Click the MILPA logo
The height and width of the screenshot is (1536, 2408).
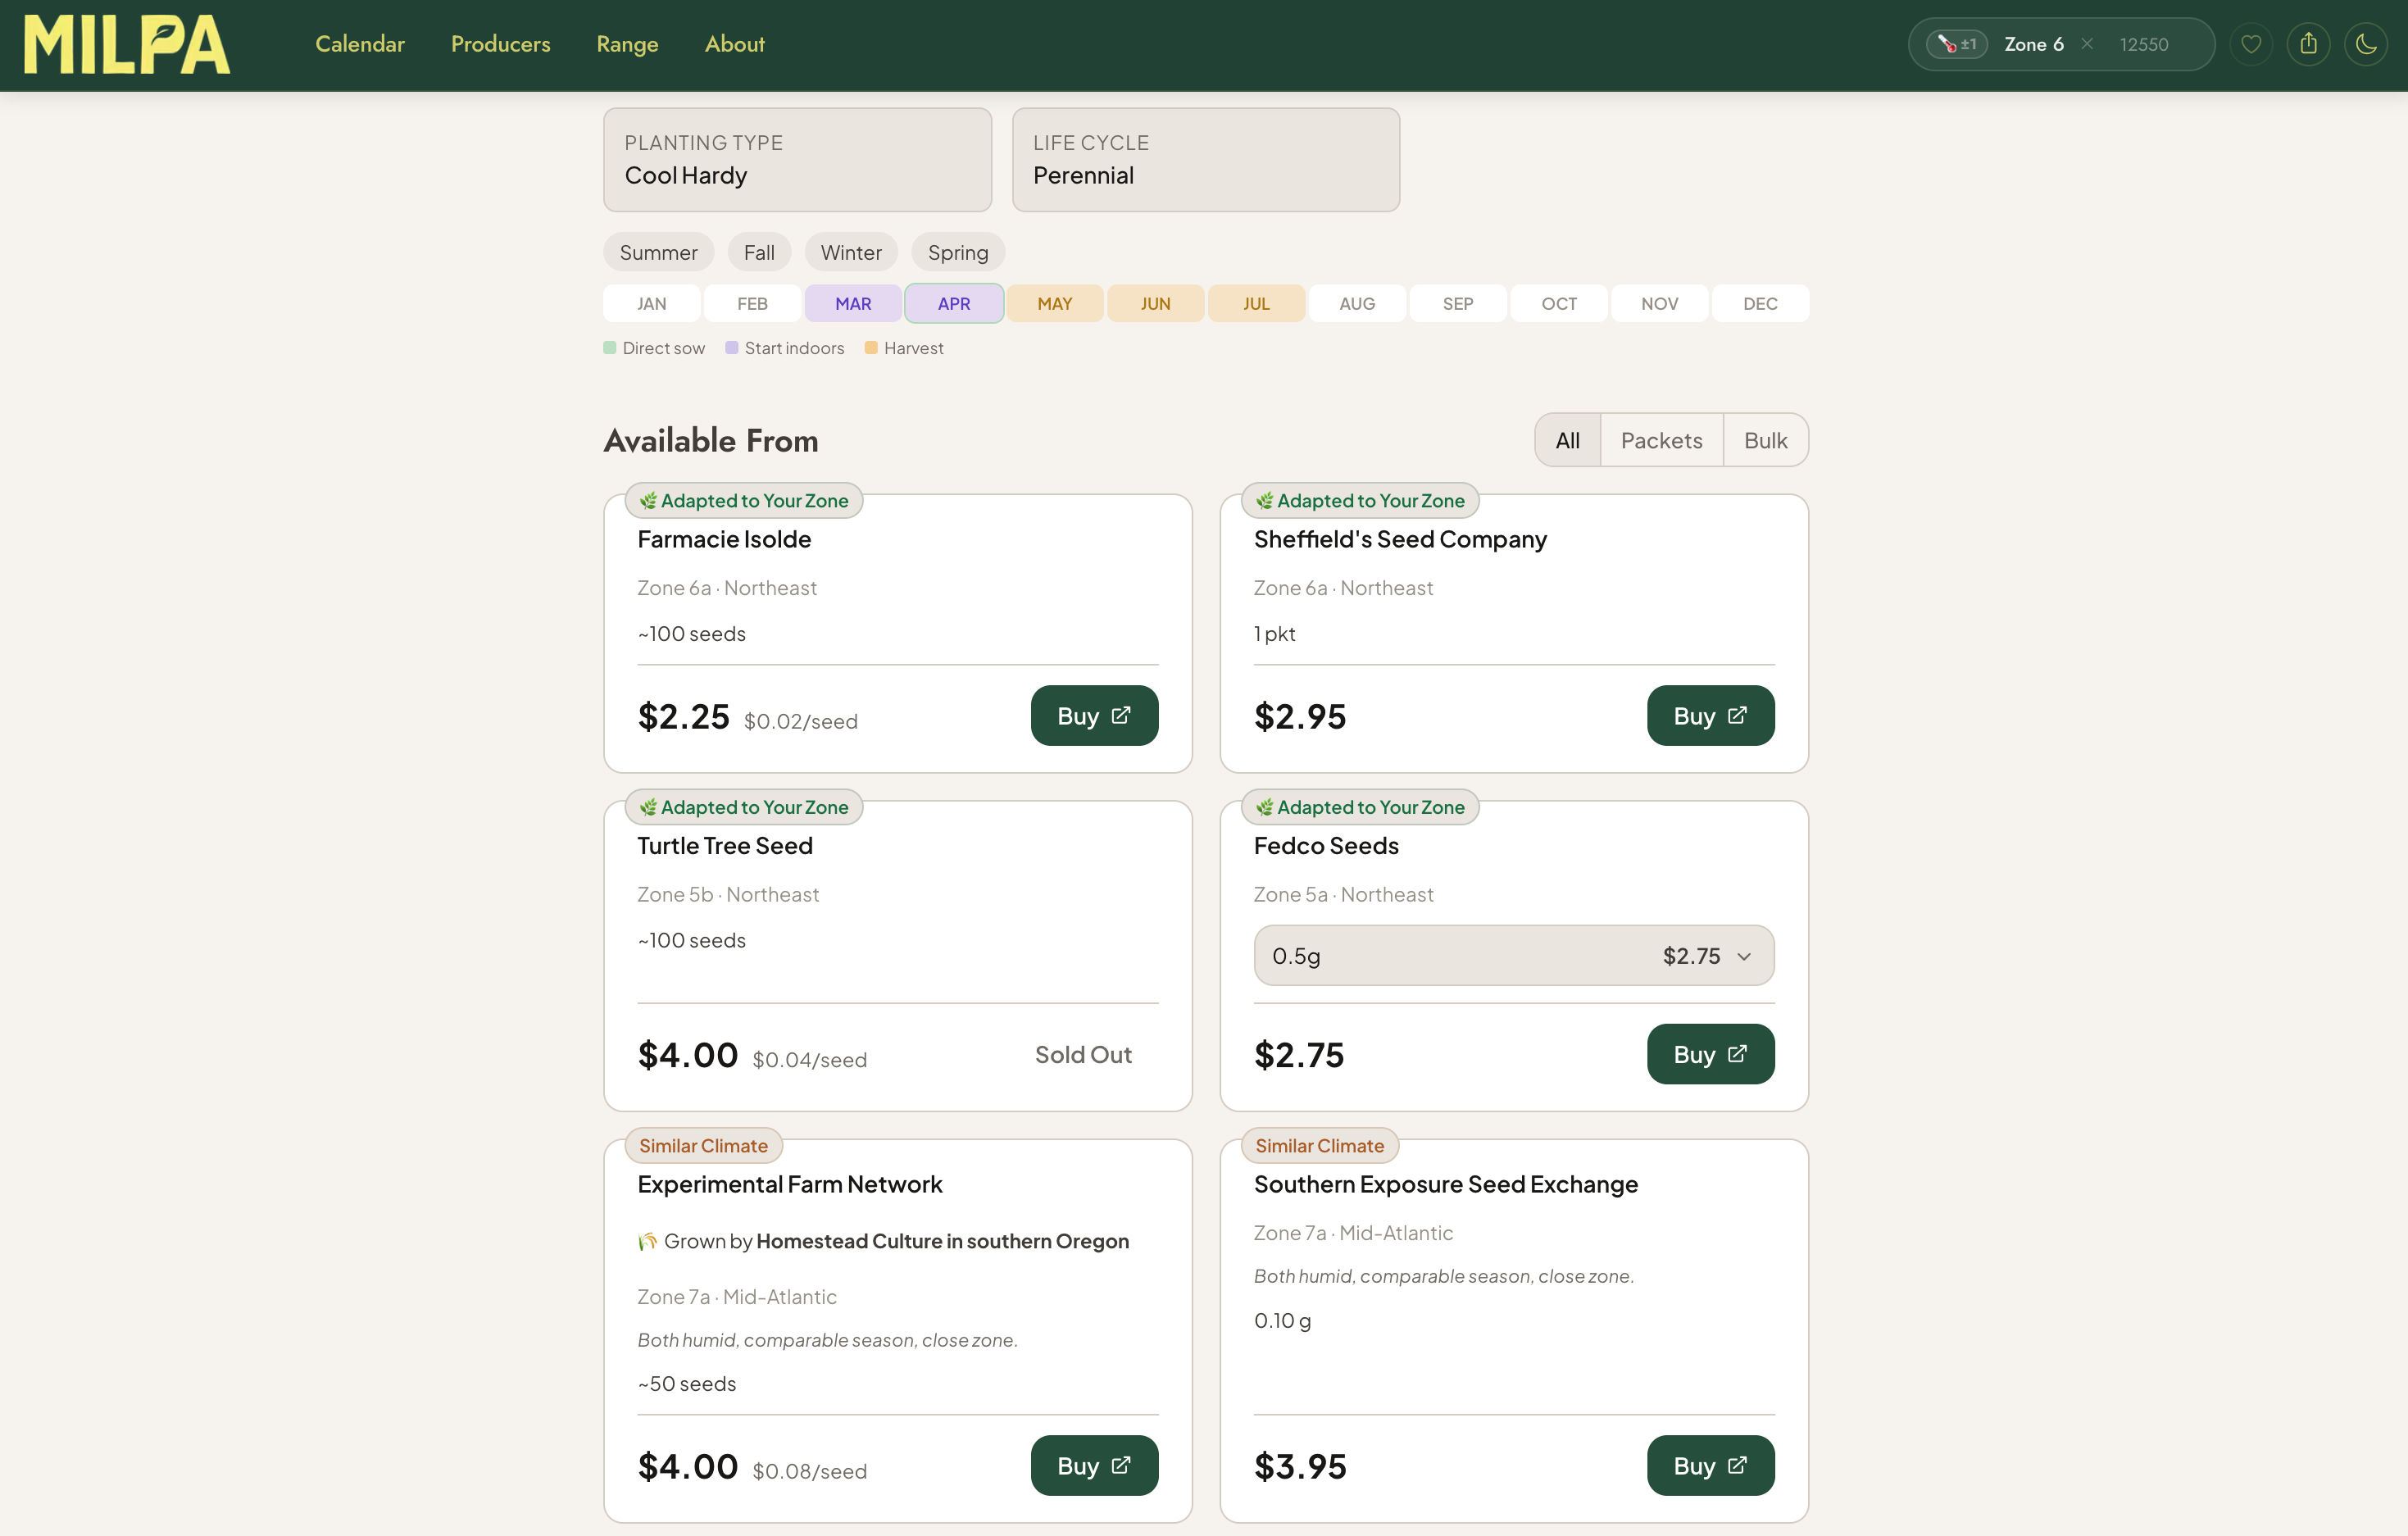coord(127,44)
